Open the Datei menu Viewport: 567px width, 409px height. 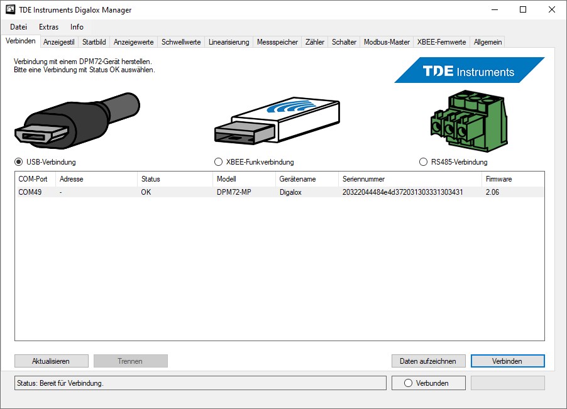18,27
